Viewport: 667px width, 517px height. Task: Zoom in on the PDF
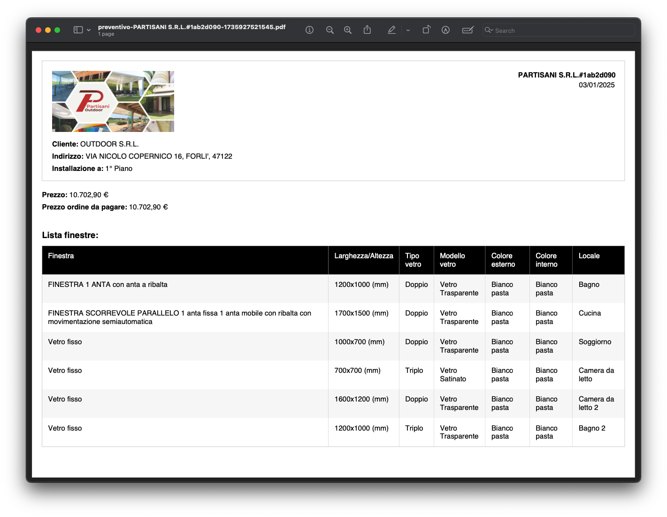348,30
